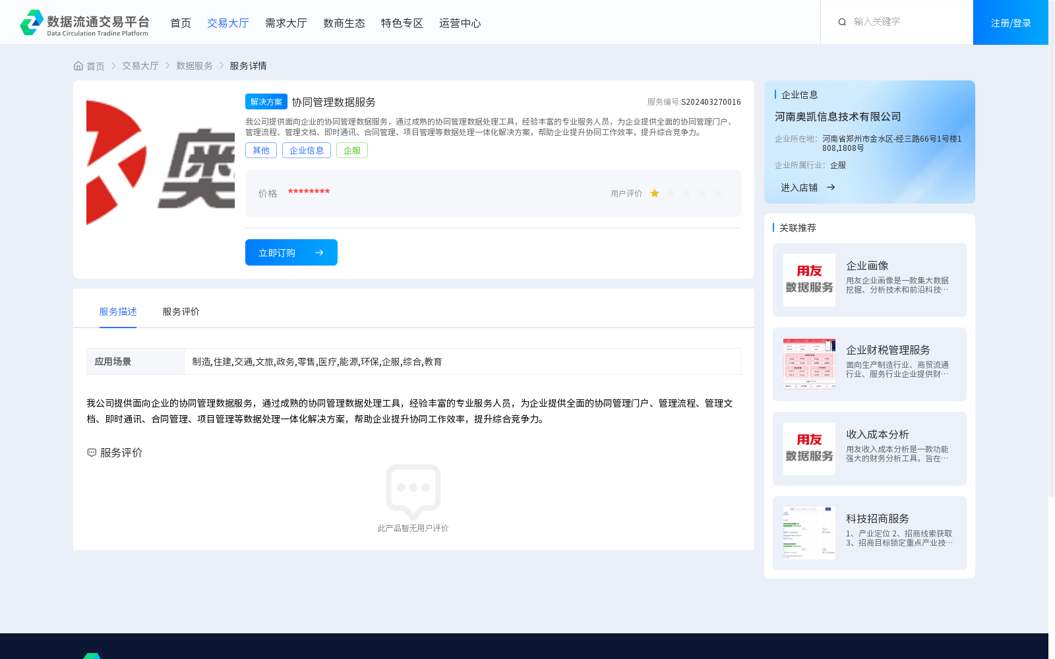Click the application scenarios list text
Image resolution: width=1055 pixels, height=659 pixels.
point(317,362)
